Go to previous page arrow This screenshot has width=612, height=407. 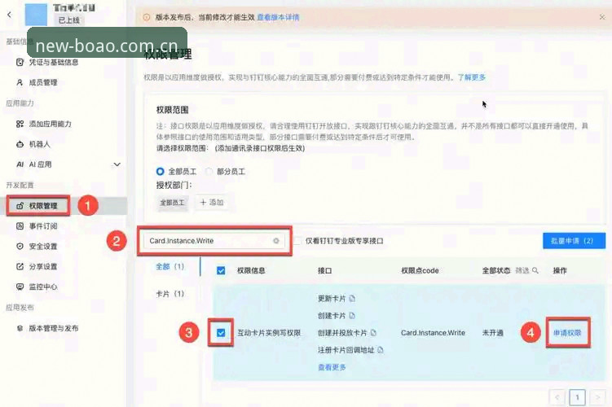(557, 397)
